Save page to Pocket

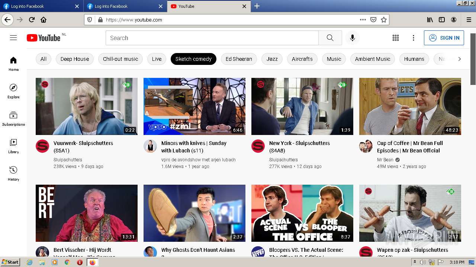tap(373, 20)
